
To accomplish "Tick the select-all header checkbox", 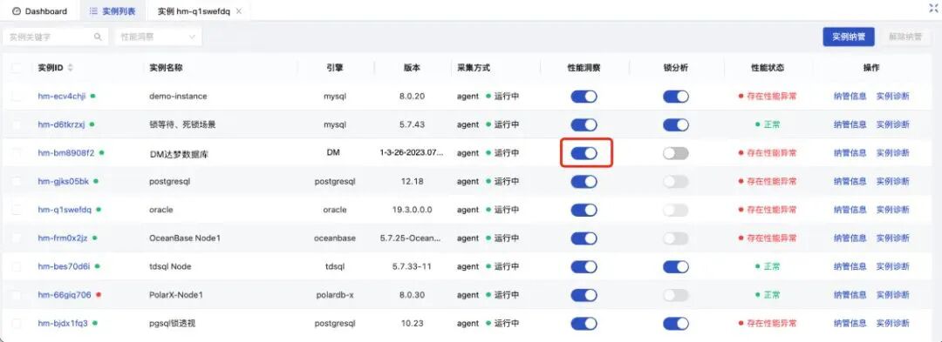I will (x=17, y=68).
